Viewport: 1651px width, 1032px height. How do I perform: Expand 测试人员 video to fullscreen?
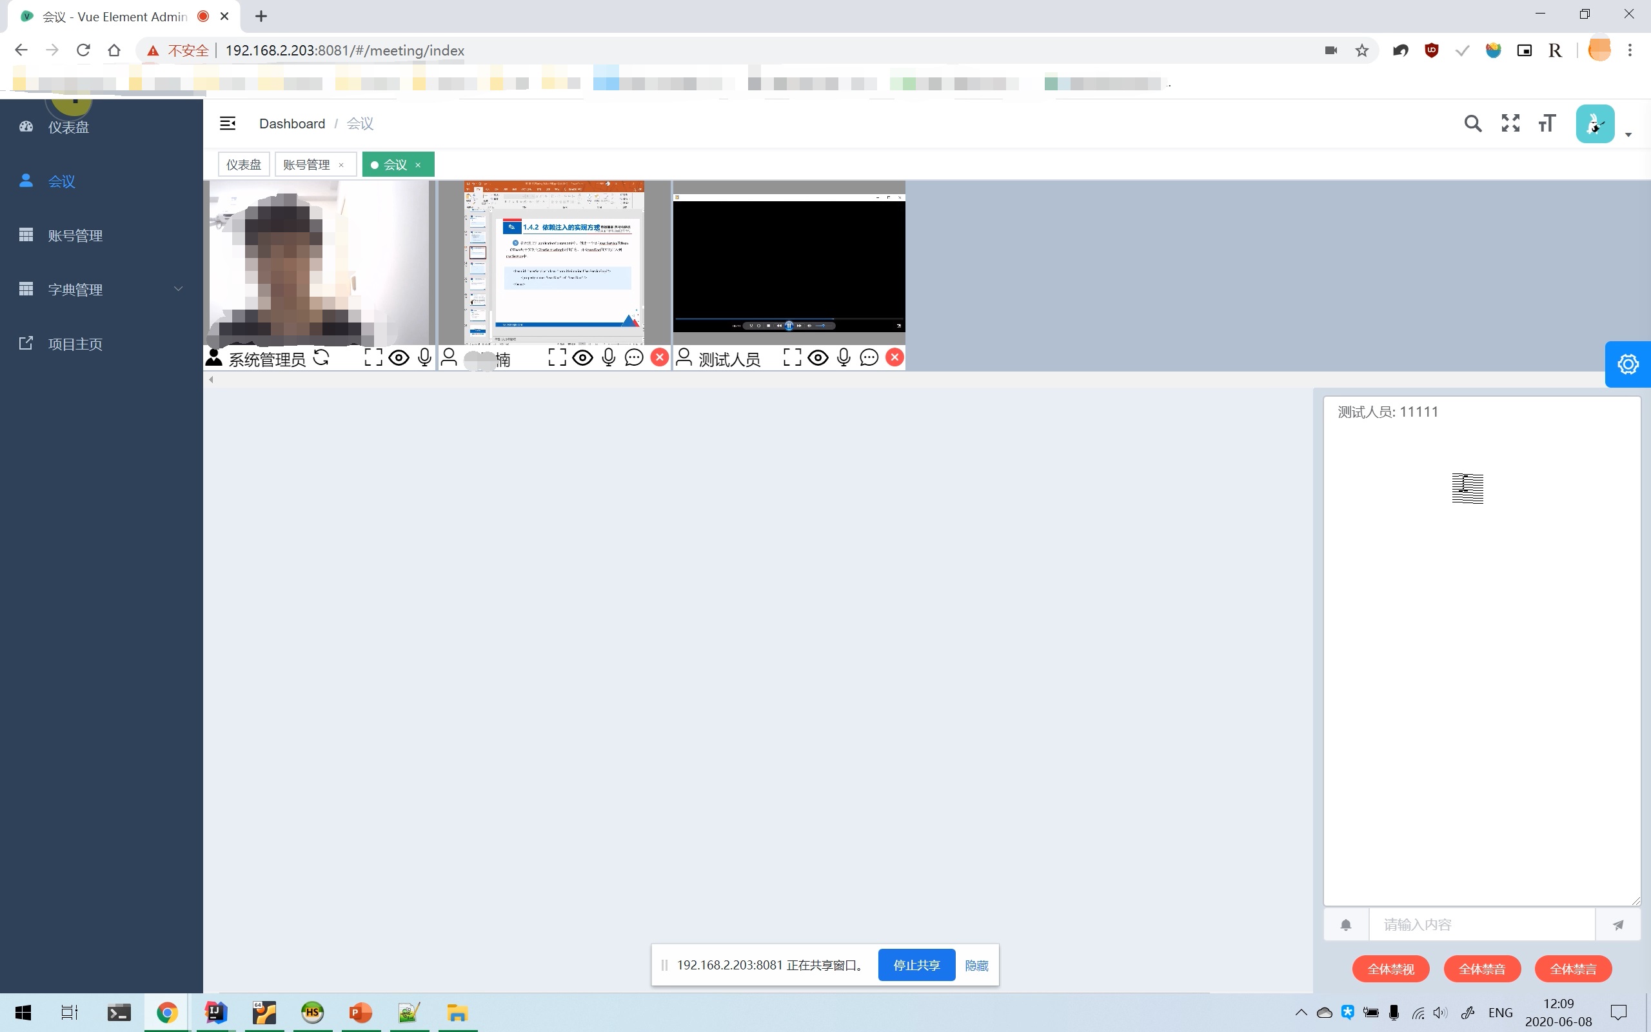[x=792, y=357]
